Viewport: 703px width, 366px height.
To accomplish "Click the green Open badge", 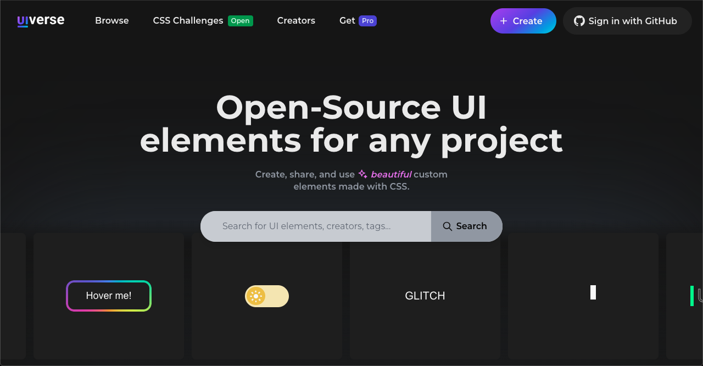I will click(240, 21).
